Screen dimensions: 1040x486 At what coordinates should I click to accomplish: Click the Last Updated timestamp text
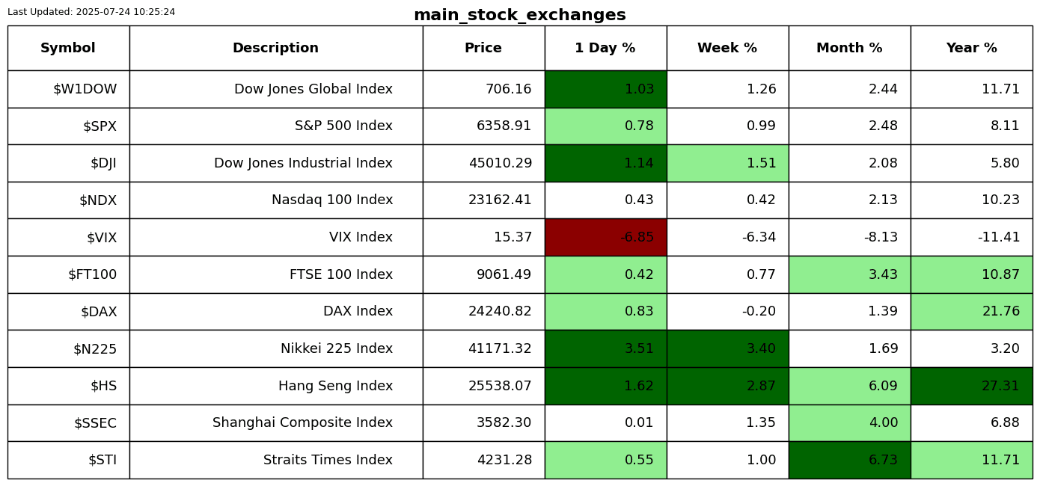coord(91,12)
